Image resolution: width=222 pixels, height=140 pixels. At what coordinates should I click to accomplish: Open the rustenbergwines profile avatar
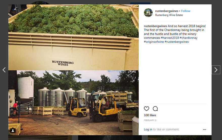pos(148,13)
